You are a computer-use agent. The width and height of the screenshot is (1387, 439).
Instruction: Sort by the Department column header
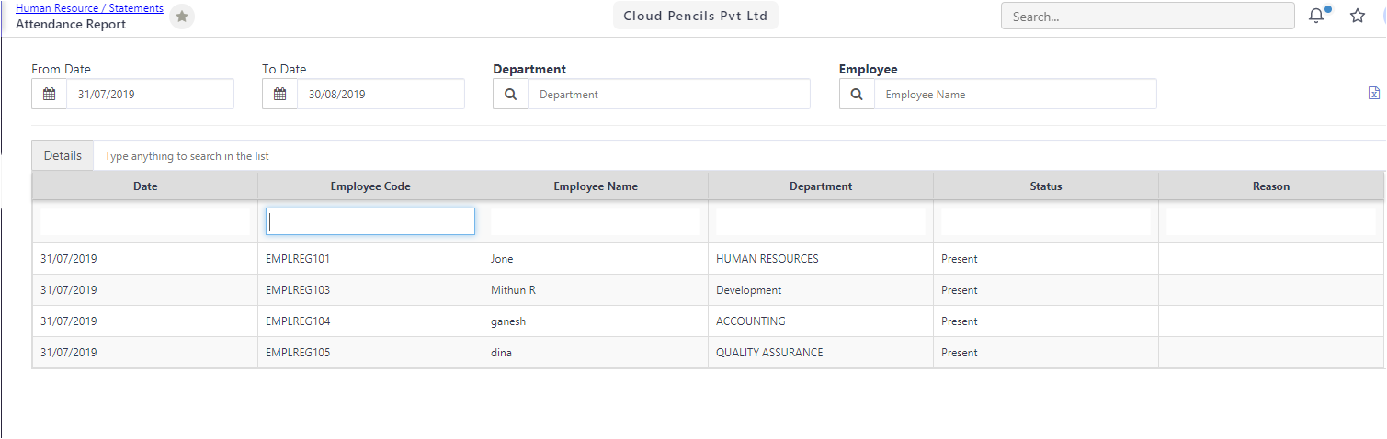[x=821, y=186]
